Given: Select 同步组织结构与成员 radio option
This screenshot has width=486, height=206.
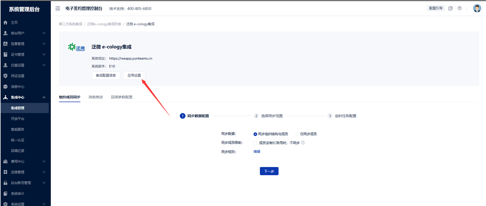Looking at the screenshot, I should (x=255, y=134).
